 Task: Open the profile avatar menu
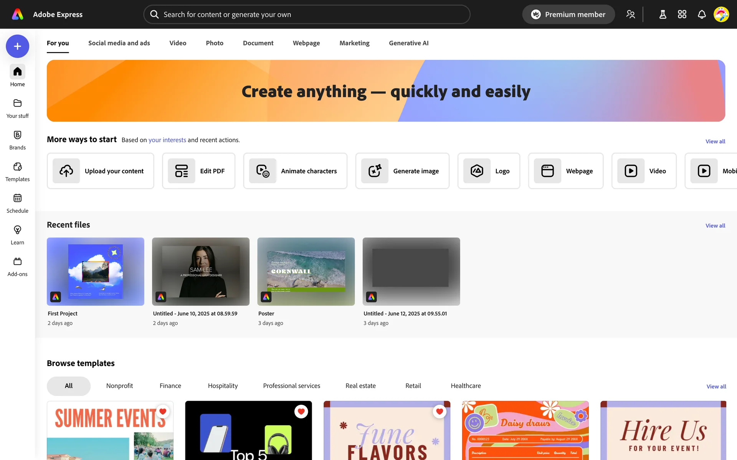[721, 15]
